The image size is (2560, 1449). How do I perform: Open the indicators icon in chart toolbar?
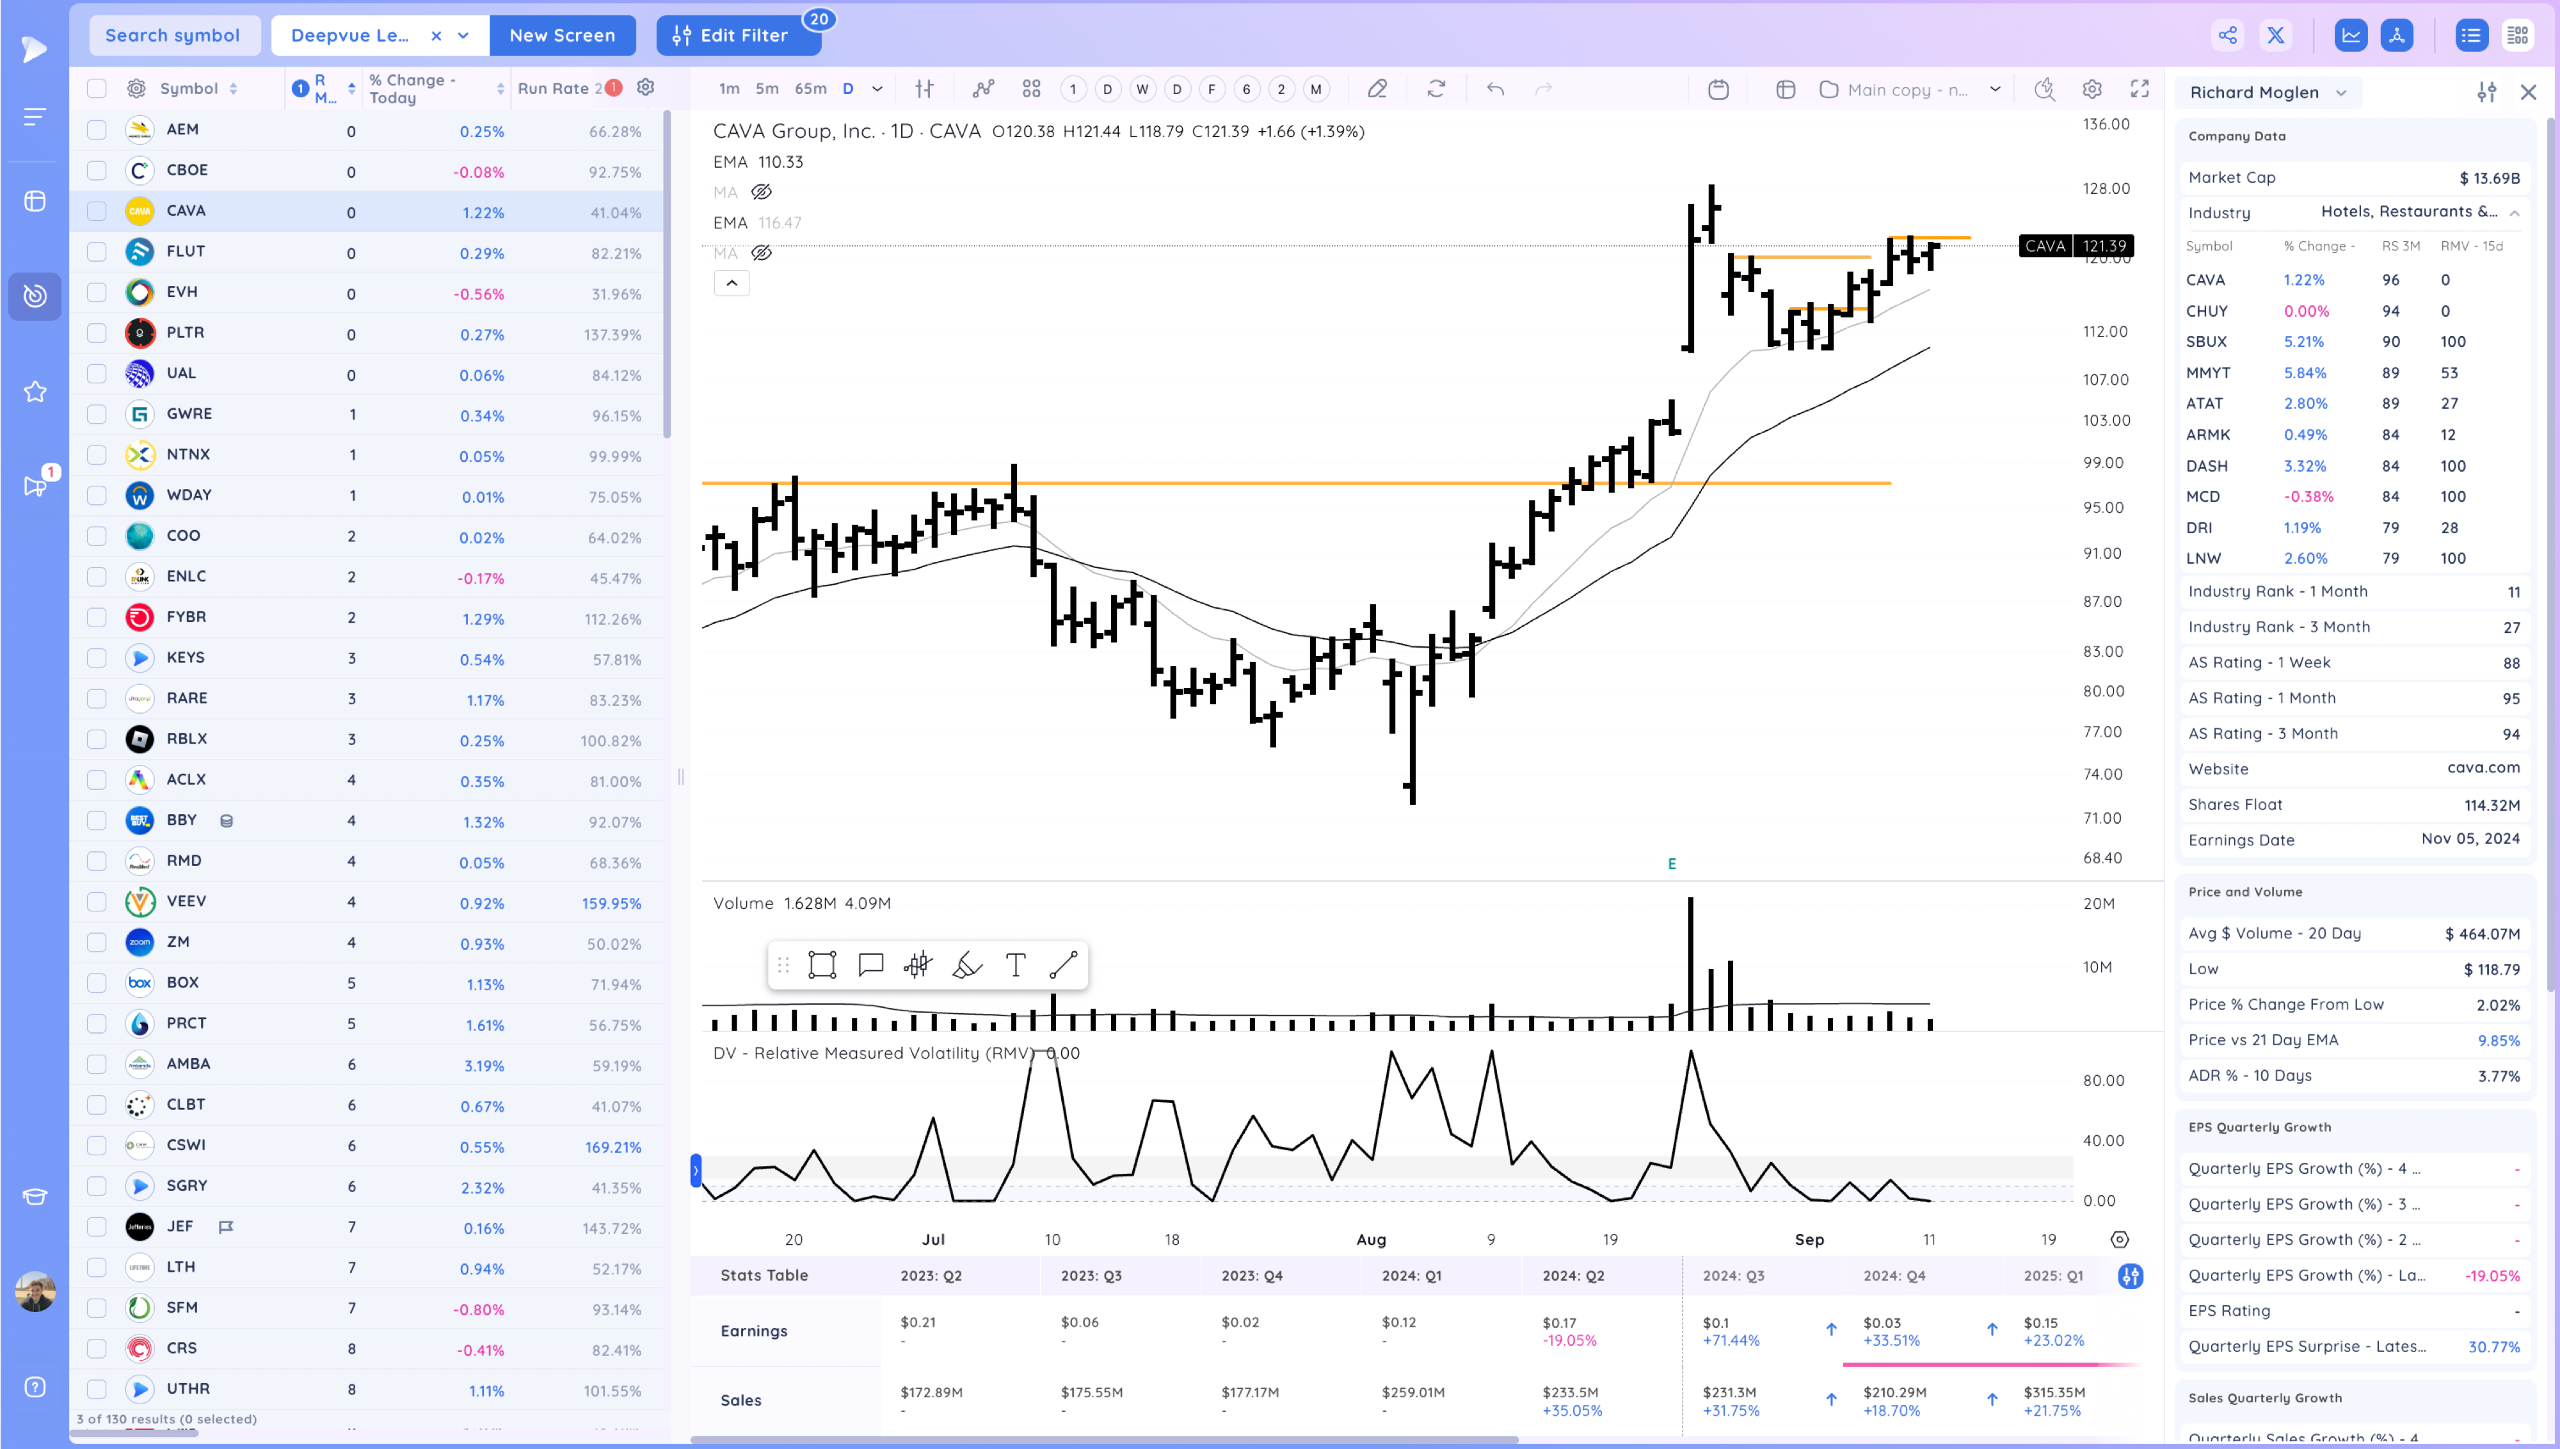[983, 90]
